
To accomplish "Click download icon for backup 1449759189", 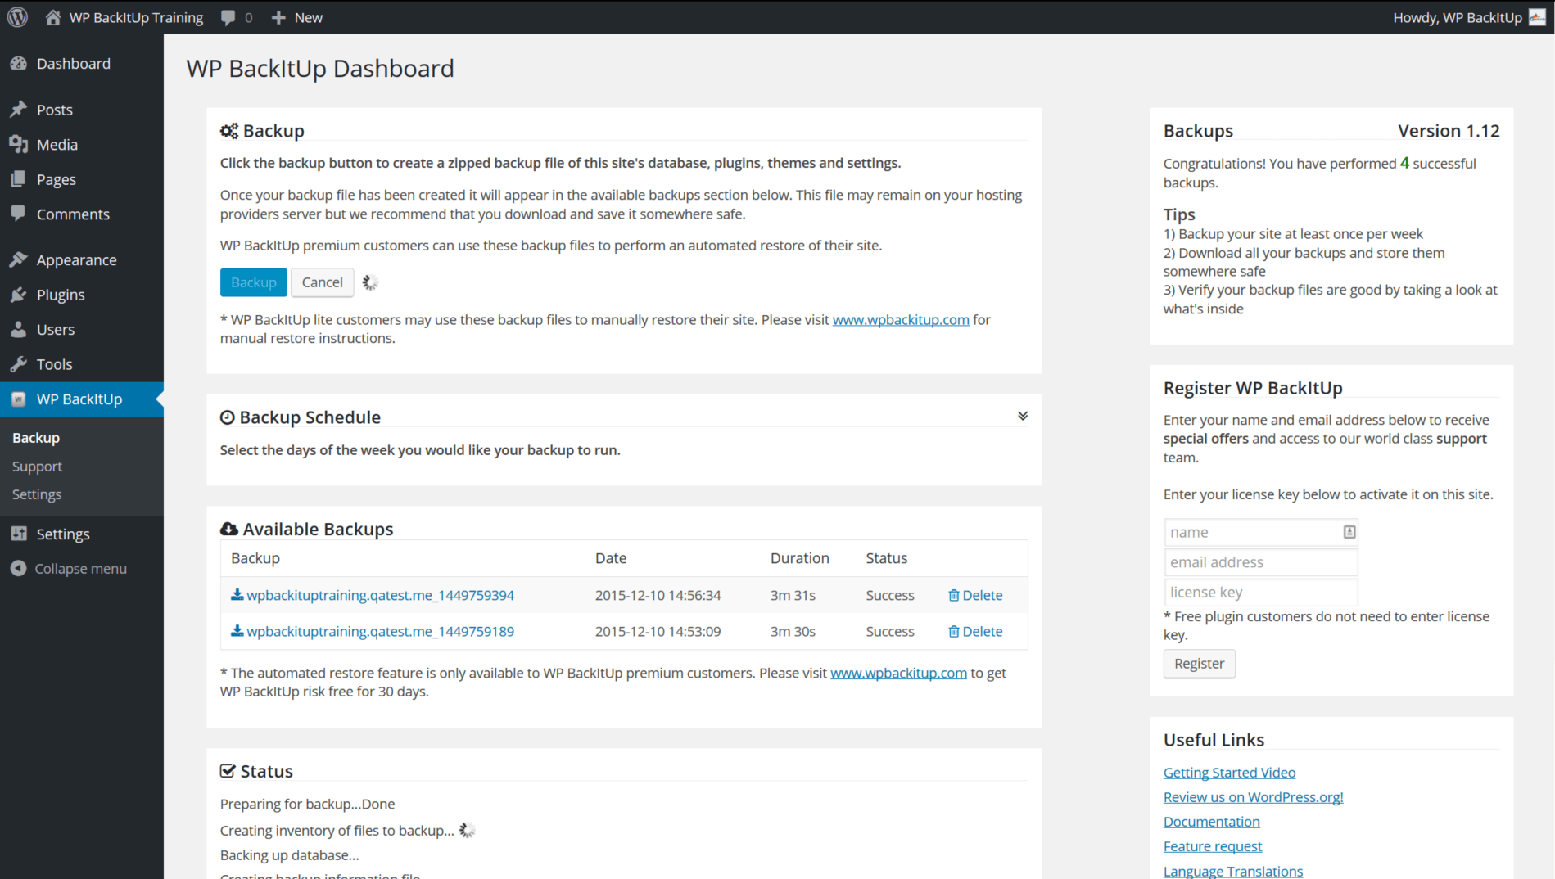I will [x=237, y=631].
